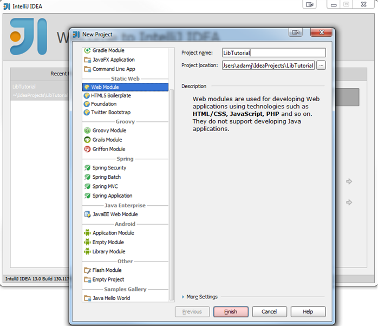
Task: Click the Cancel button
Action: [269, 312]
